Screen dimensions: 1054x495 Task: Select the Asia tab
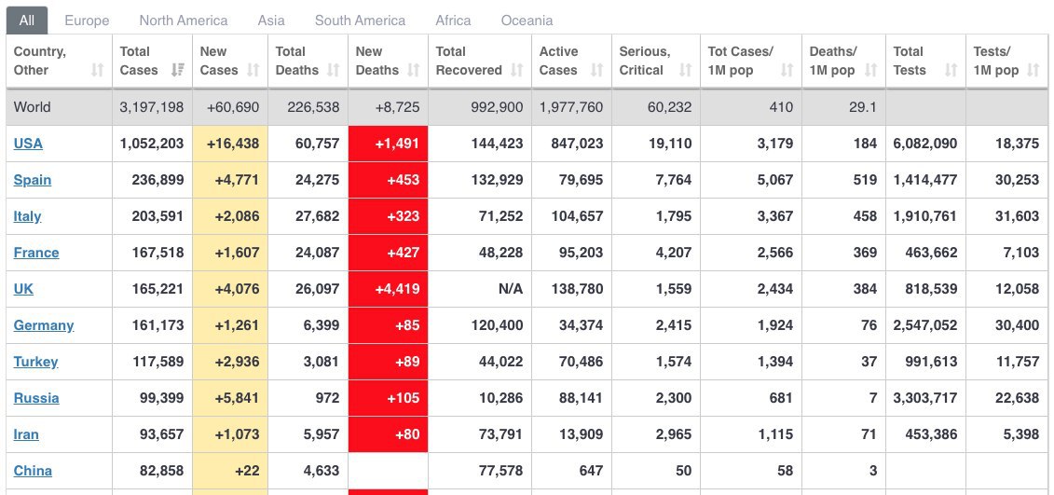tap(271, 21)
